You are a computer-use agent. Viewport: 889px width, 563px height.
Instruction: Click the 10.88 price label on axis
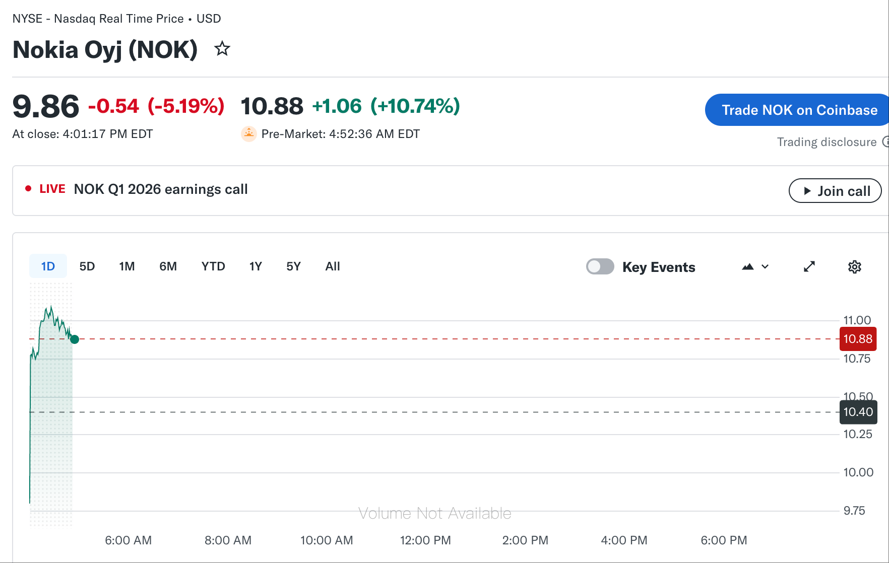[x=858, y=339]
